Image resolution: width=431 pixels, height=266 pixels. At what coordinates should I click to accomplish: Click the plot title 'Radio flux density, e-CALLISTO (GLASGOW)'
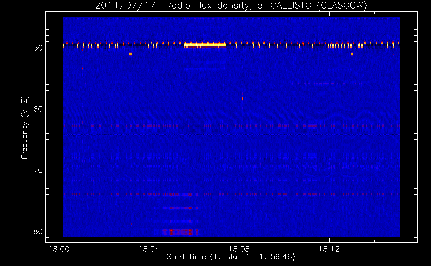point(266,5)
